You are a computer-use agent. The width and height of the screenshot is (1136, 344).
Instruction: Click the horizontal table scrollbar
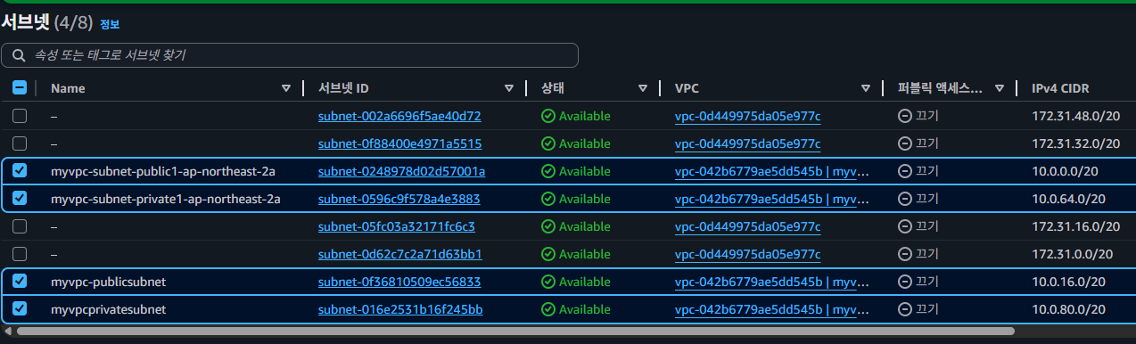[514, 331]
